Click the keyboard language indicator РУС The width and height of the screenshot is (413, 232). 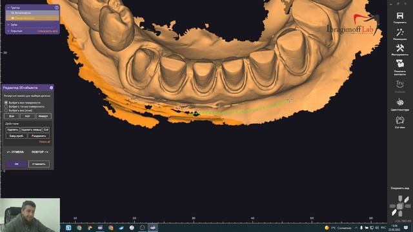383,227
